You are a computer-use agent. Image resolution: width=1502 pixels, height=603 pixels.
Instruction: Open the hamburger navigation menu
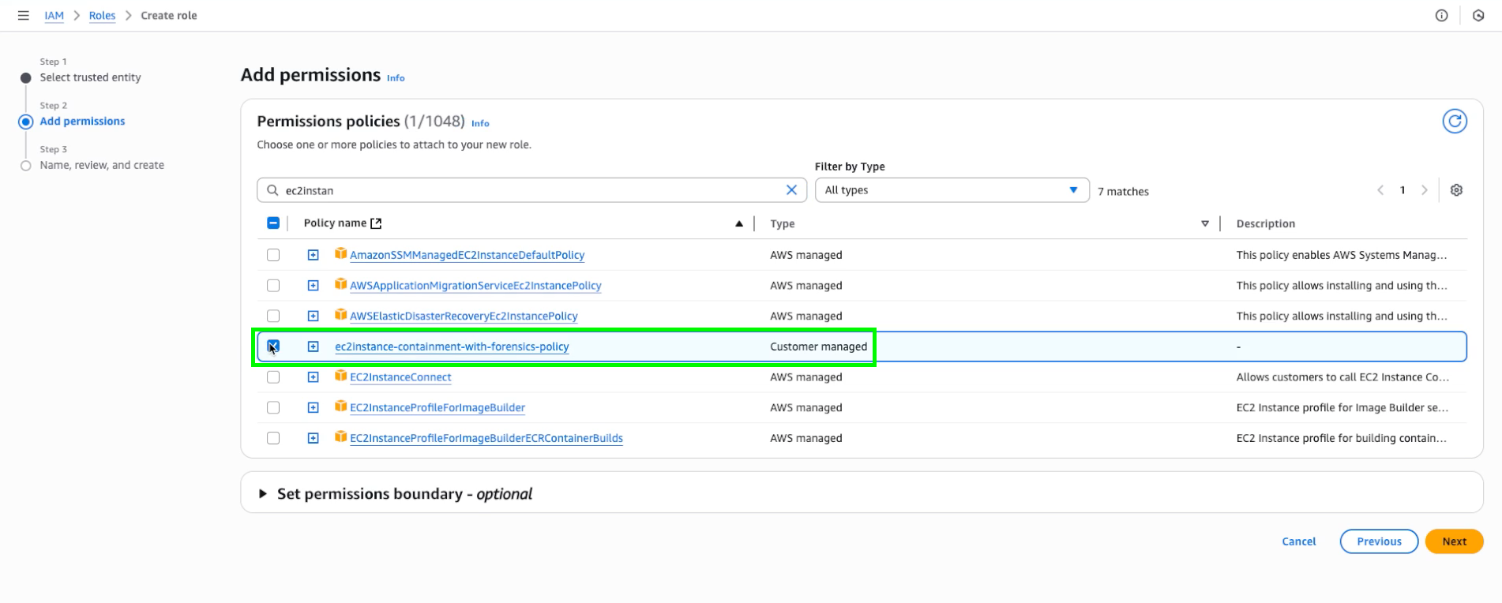point(24,15)
